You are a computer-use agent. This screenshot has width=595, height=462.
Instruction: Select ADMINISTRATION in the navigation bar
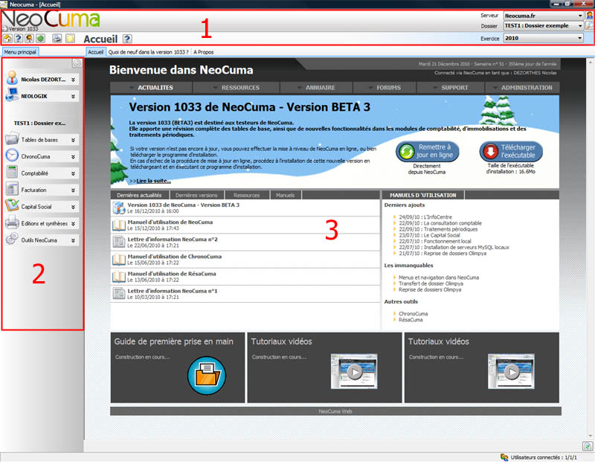(x=523, y=88)
